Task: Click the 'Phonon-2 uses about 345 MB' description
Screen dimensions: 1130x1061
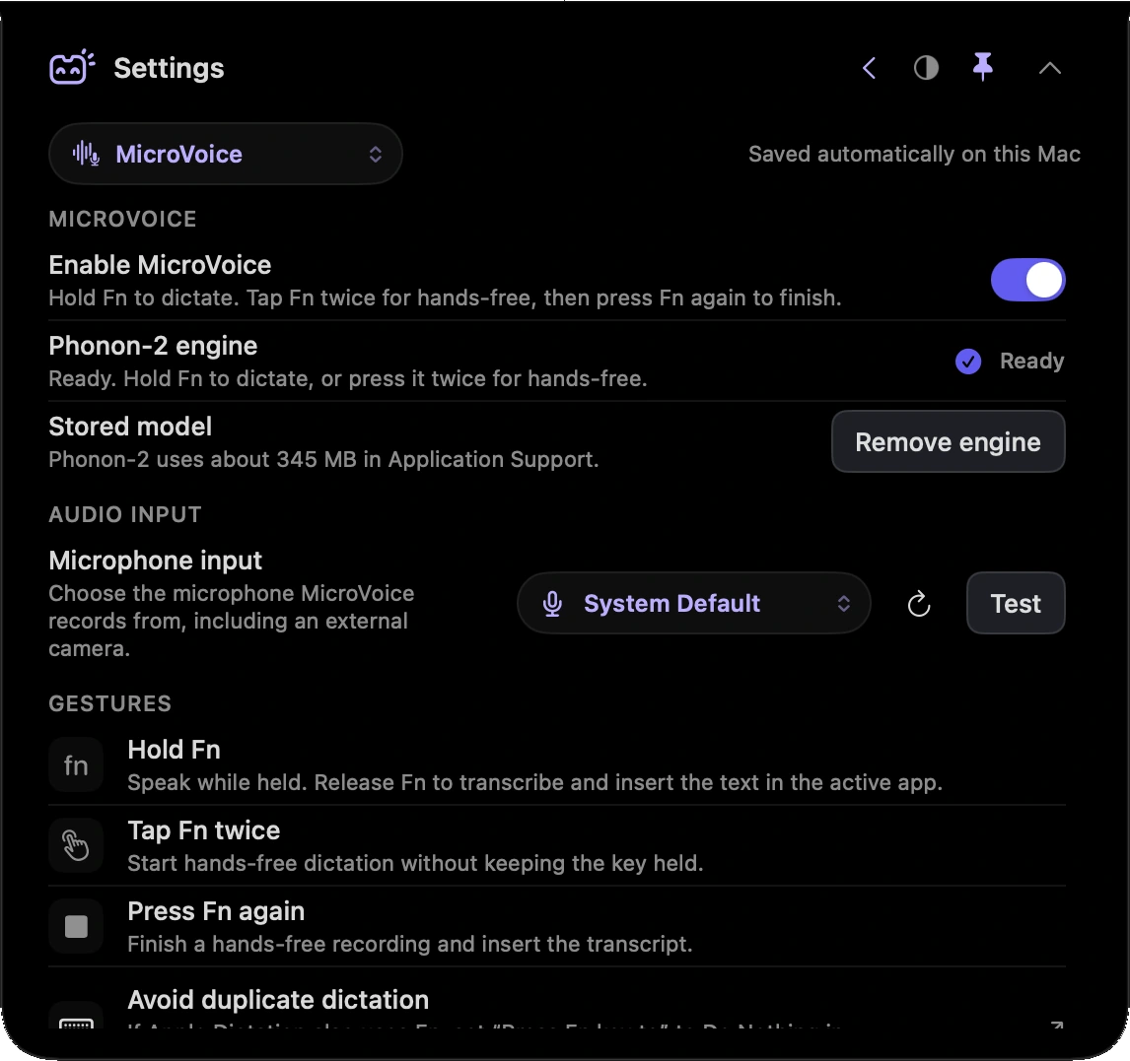Action: 323,459
